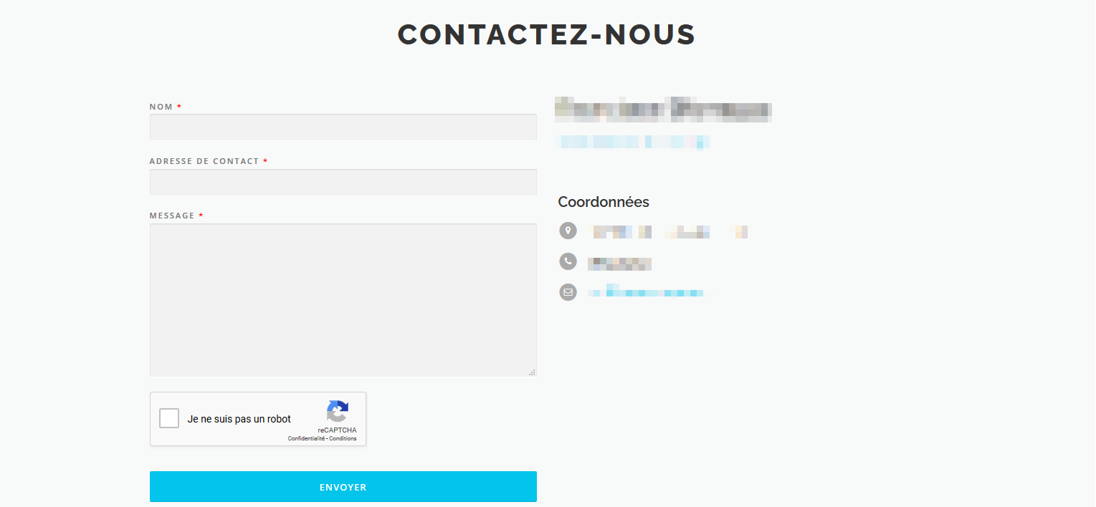Click the Message field label
This screenshot has height=507, width=1096.
click(172, 216)
